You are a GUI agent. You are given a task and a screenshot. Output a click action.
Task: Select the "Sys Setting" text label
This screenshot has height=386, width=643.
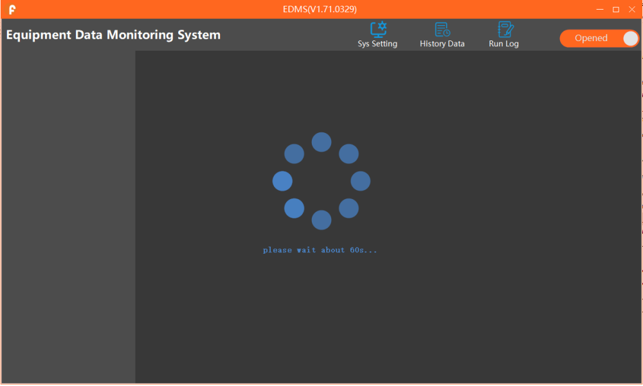click(377, 44)
